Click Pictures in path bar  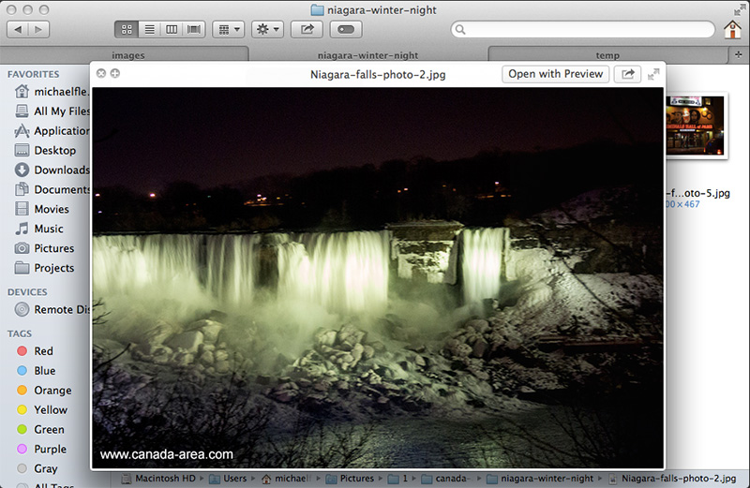point(350,479)
